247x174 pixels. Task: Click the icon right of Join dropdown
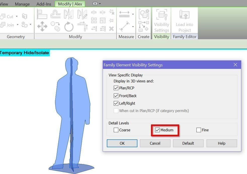pos(25,25)
